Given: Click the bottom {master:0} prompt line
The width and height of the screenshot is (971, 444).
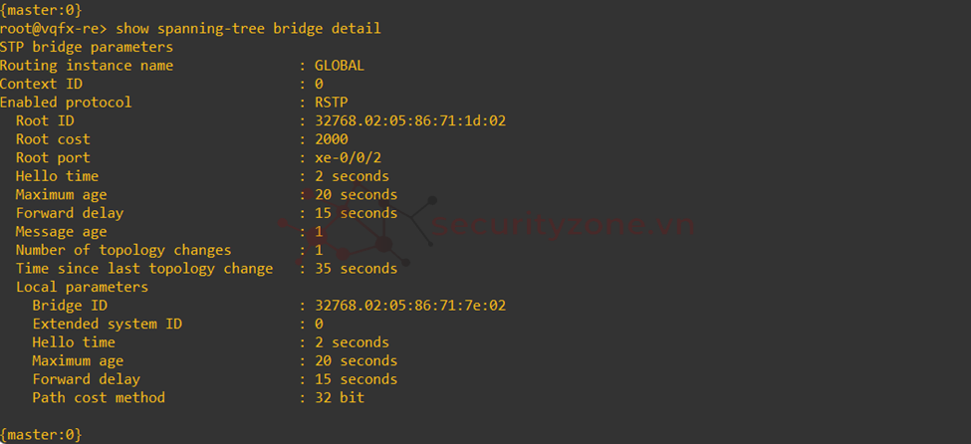Looking at the screenshot, I should pos(41,435).
